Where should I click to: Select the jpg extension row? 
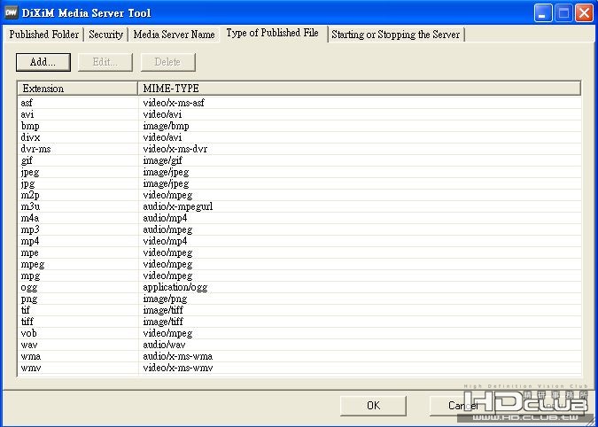click(x=299, y=183)
